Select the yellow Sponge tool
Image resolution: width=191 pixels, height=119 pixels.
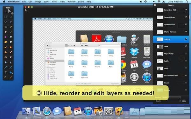pyautogui.click(x=6, y=42)
